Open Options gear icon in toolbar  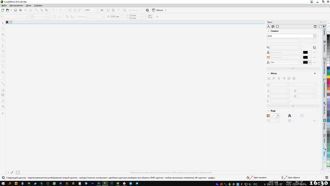coord(147,10)
